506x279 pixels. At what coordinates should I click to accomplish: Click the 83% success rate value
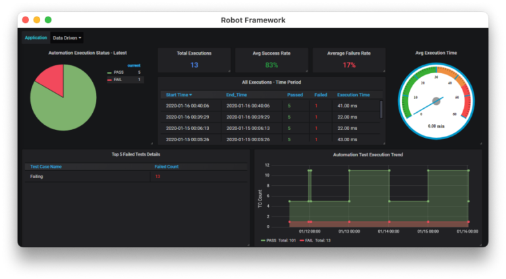271,65
